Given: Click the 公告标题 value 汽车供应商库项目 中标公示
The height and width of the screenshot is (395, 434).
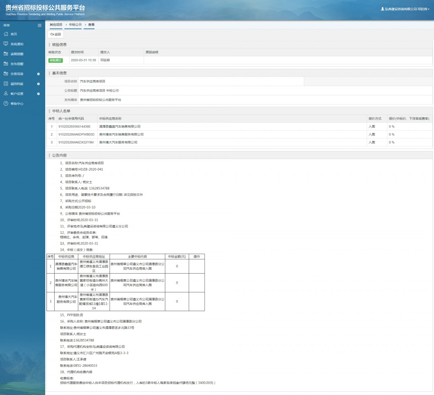Looking at the screenshot, I should click(99, 91).
